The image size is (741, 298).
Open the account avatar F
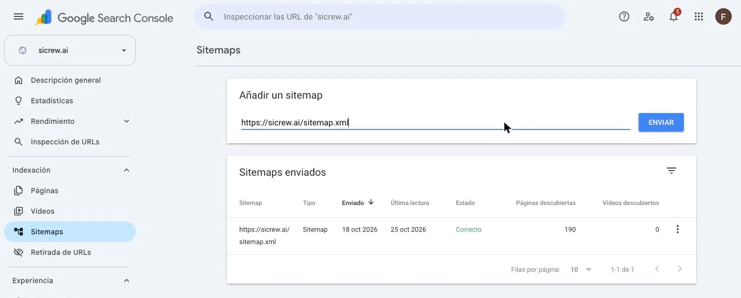pos(724,16)
